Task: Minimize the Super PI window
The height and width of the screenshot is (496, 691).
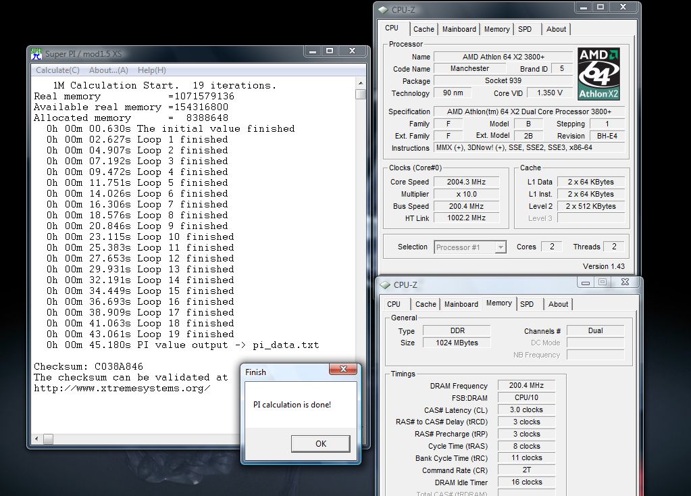Action: pos(313,51)
